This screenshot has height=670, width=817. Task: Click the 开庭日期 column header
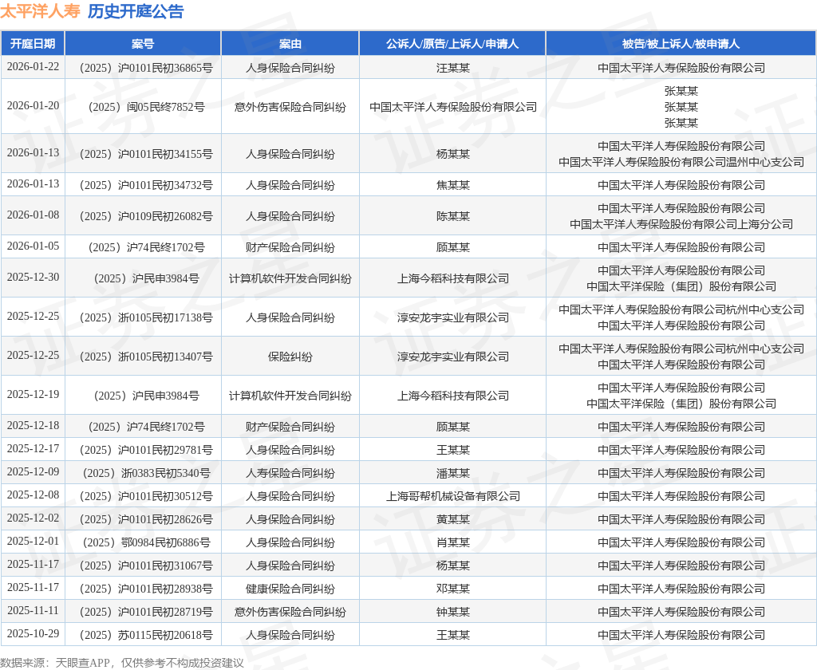(33, 44)
